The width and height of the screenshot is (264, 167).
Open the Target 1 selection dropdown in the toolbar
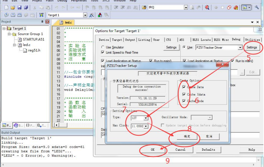(85, 15)
